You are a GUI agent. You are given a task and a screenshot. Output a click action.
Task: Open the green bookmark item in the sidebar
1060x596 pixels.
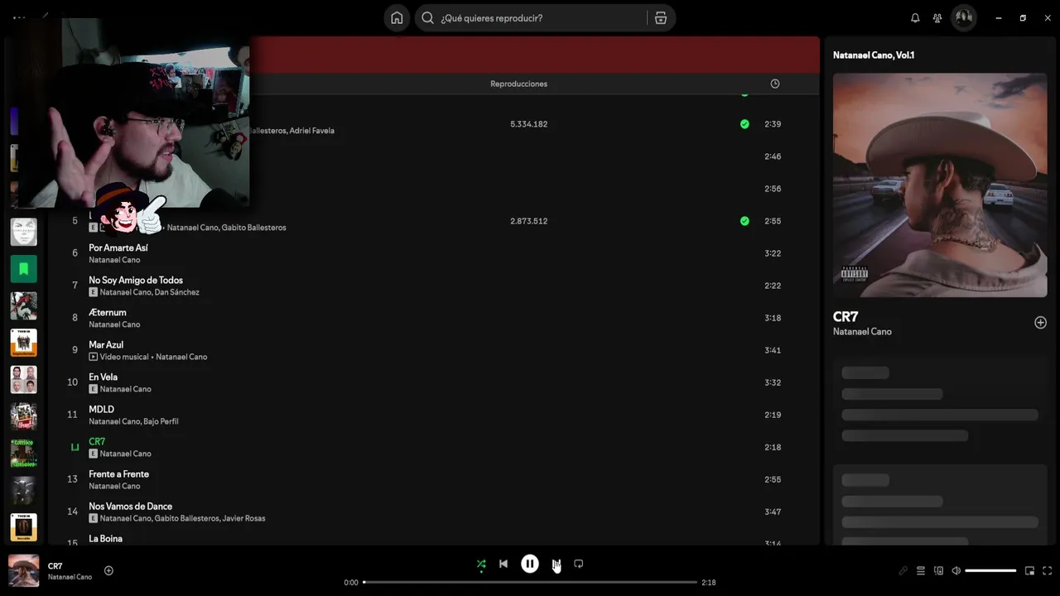coord(24,269)
